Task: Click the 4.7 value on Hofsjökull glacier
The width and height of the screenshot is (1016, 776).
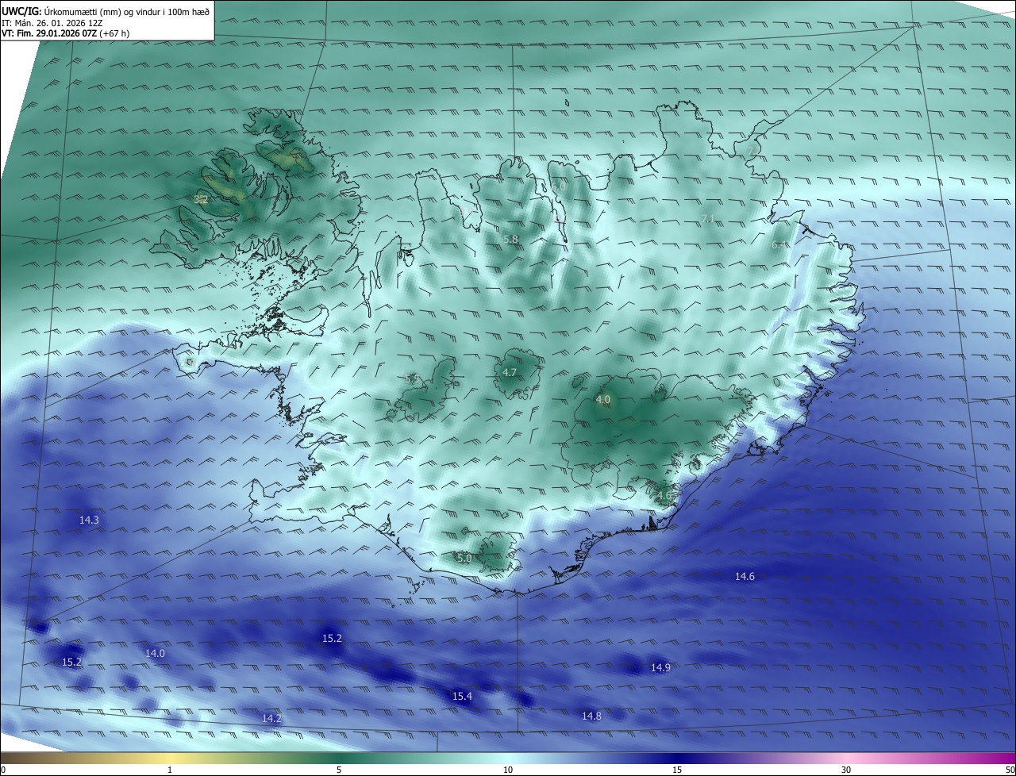Action: pyautogui.click(x=510, y=372)
